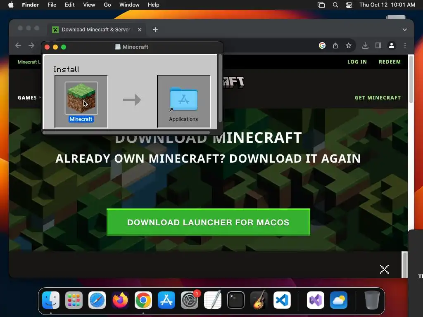Launch Visual Studio Code from the Dock

pyautogui.click(x=282, y=300)
